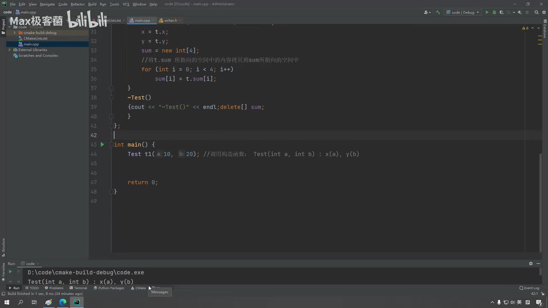The height and width of the screenshot is (308, 548).
Task: Select the code tab in Run panel
Action: 30,264
